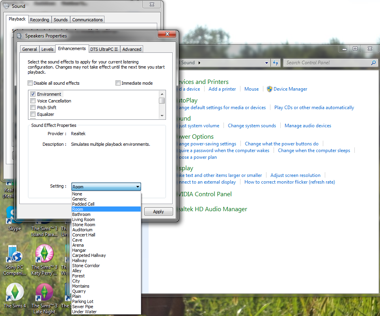Screen dimensions: 380x316
Task: Tick the Voice Cancellation checkbox
Action: pyautogui.click(x=33, y=101)
